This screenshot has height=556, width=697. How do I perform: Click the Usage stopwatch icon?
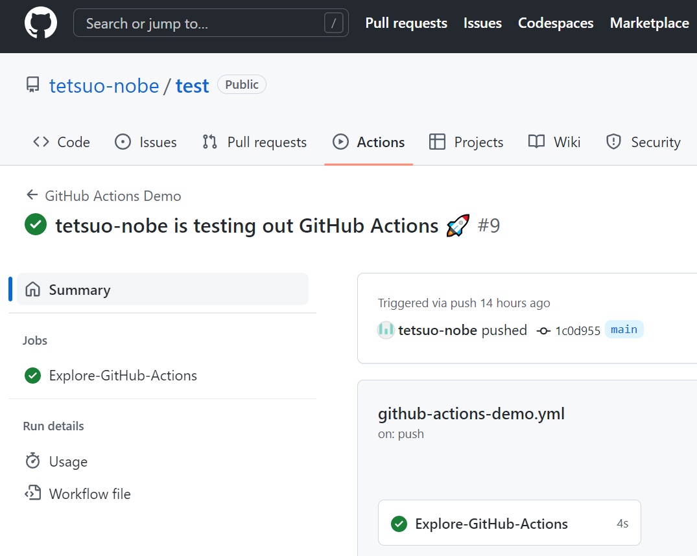point(32,461)
